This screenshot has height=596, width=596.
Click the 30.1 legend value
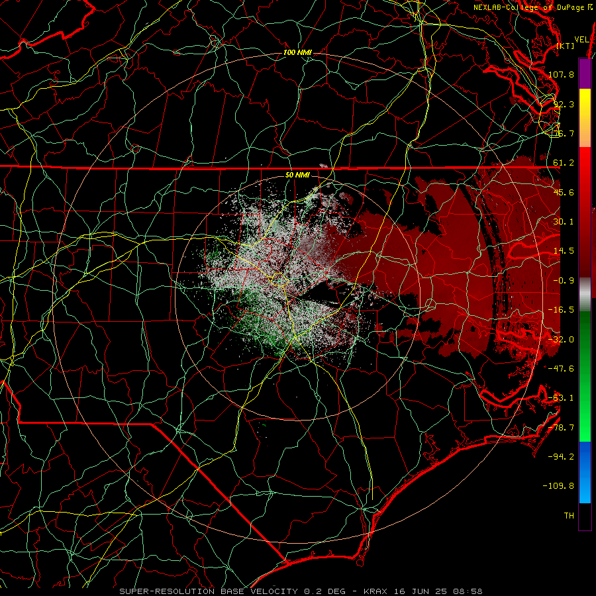(564, 222)
